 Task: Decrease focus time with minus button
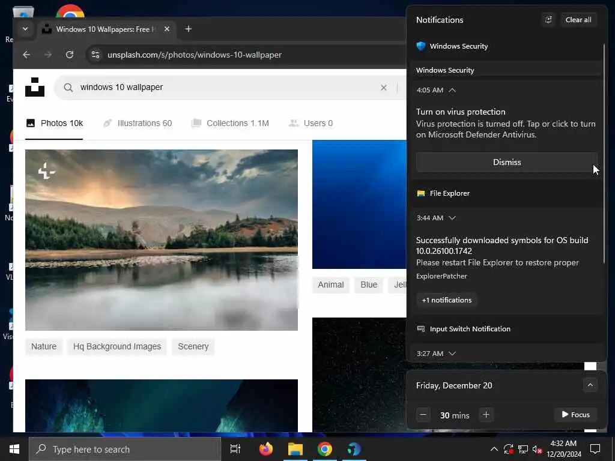click(x=423, y=415)
